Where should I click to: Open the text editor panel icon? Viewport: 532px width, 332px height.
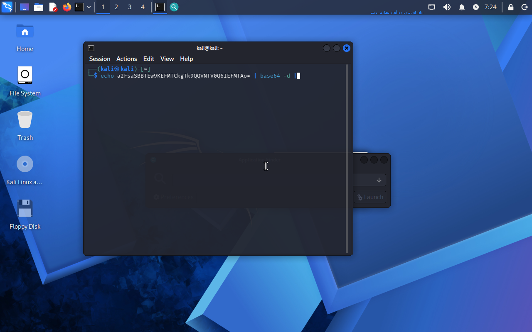53,7
